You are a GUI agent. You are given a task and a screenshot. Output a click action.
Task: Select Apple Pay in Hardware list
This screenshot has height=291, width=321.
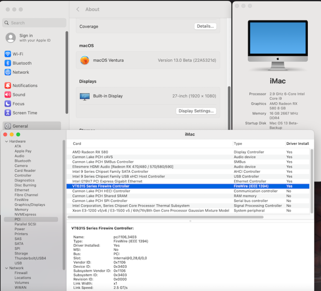[x=23, y=151]
